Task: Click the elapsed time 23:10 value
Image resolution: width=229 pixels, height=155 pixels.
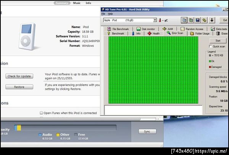Action: point(224,110)
